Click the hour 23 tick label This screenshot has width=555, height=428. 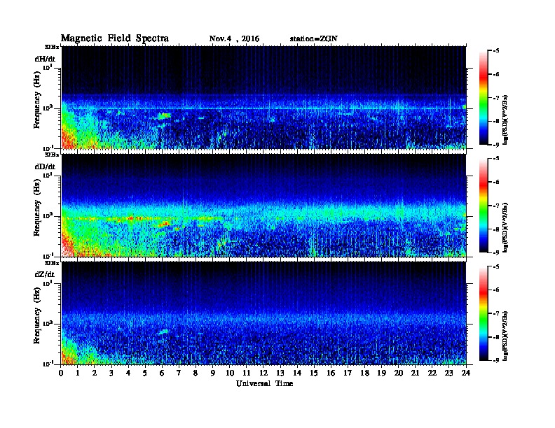[x=449, y=373]
